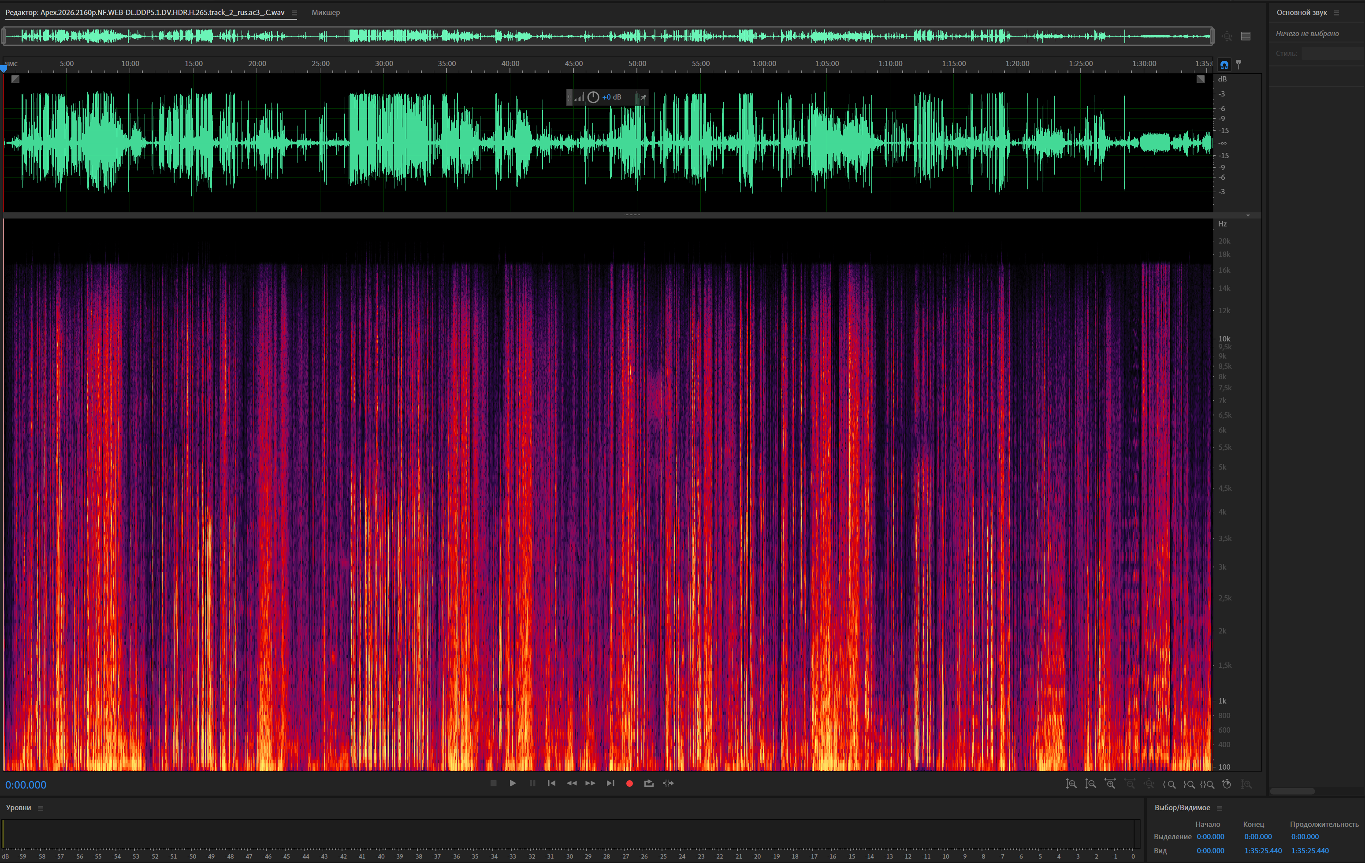Click the Skip Selection icon
This screenshot has width=1365, height=863.
click(668, 783)
